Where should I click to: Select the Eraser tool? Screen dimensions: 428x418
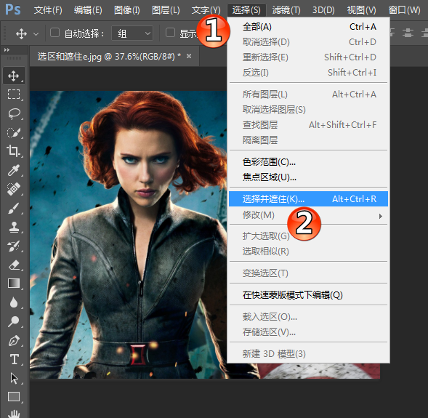coord(14,265)
